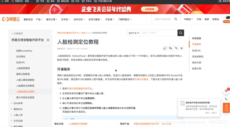
Task: Click the orange document feedback button
Action: pyautogui.click(x=226, y=108)
